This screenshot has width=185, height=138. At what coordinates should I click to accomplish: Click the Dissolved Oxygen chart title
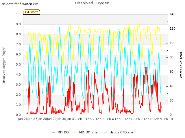point(92,3)
